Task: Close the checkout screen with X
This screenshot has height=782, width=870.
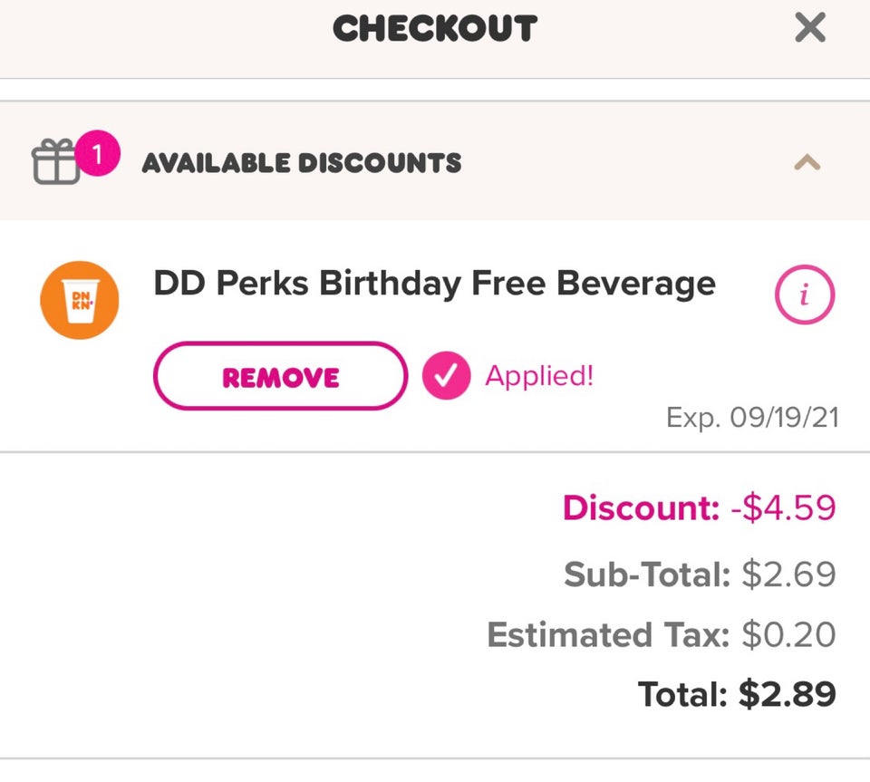Action: (809, 28)
